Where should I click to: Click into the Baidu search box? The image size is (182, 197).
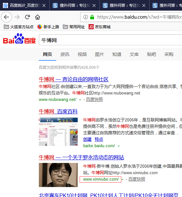(110, 40)
